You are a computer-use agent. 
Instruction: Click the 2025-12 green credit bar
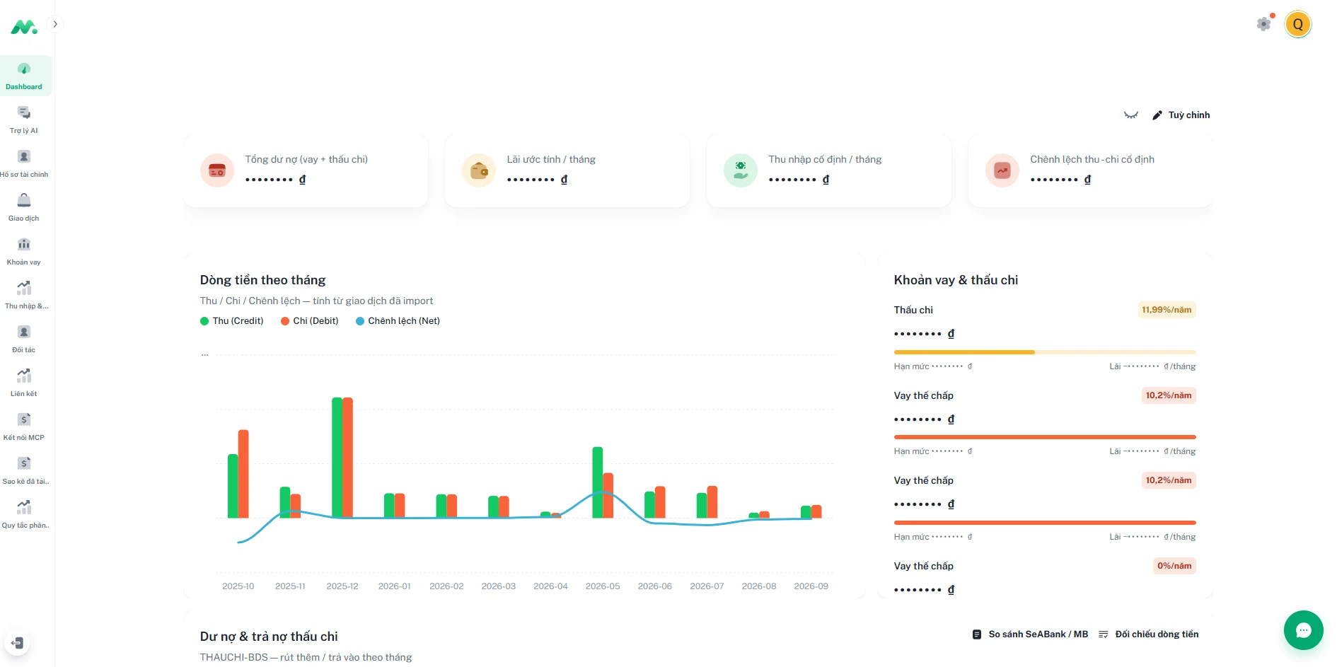point(337,458)
